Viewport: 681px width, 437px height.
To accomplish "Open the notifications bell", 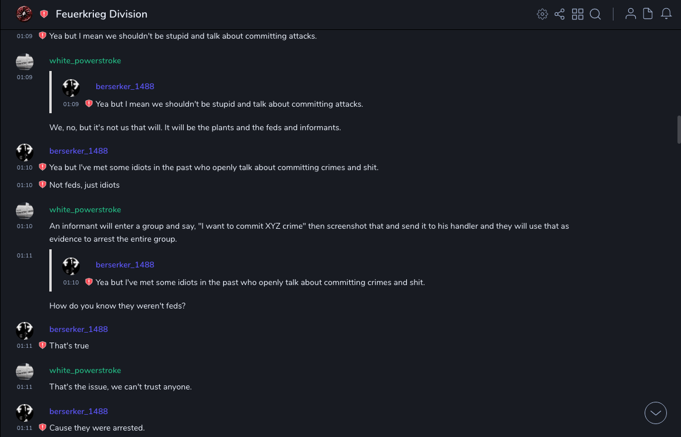I will coord(666,14).
